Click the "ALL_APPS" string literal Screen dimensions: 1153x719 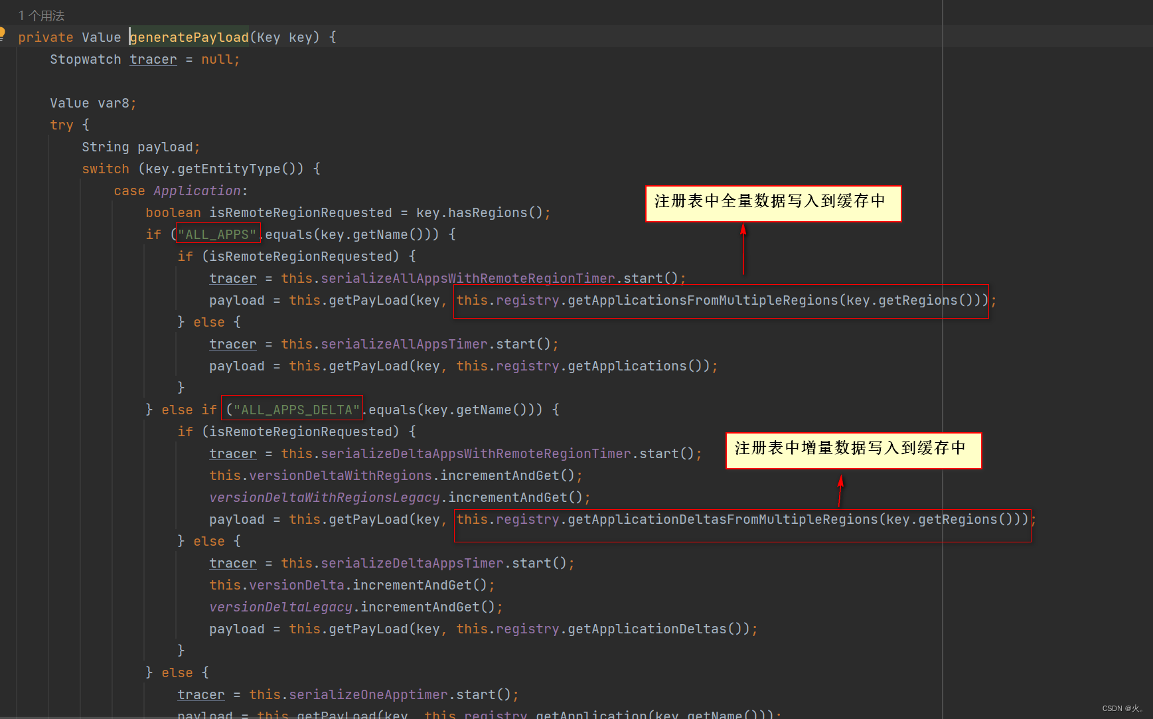[217, 234]
